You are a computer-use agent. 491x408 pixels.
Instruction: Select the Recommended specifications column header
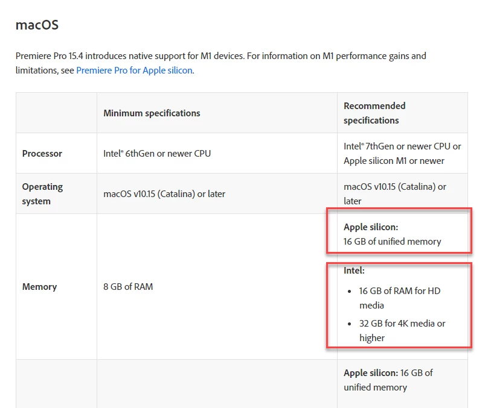click(374, 113)
